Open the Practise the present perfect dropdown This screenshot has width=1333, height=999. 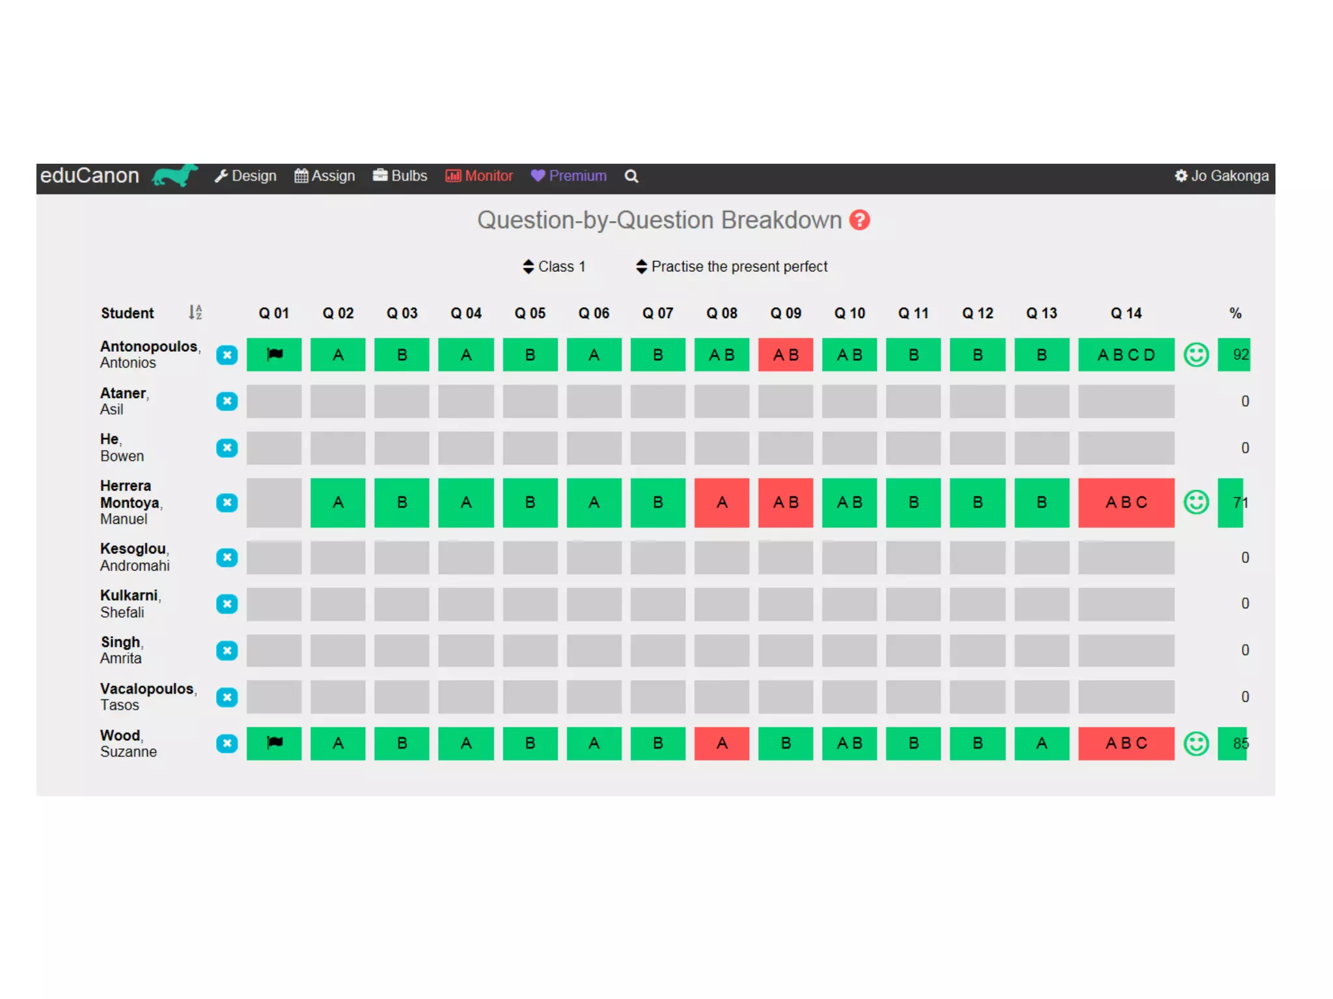[732, 267]
